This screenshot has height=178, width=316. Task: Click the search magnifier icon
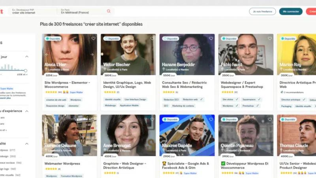[x=109, y=11]
